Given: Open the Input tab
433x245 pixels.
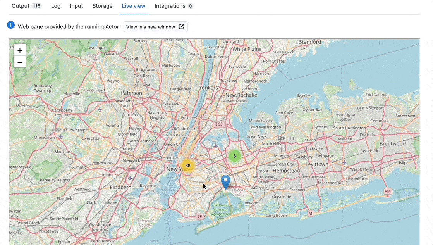Looking at the screenshot, I should pos(76,6).
